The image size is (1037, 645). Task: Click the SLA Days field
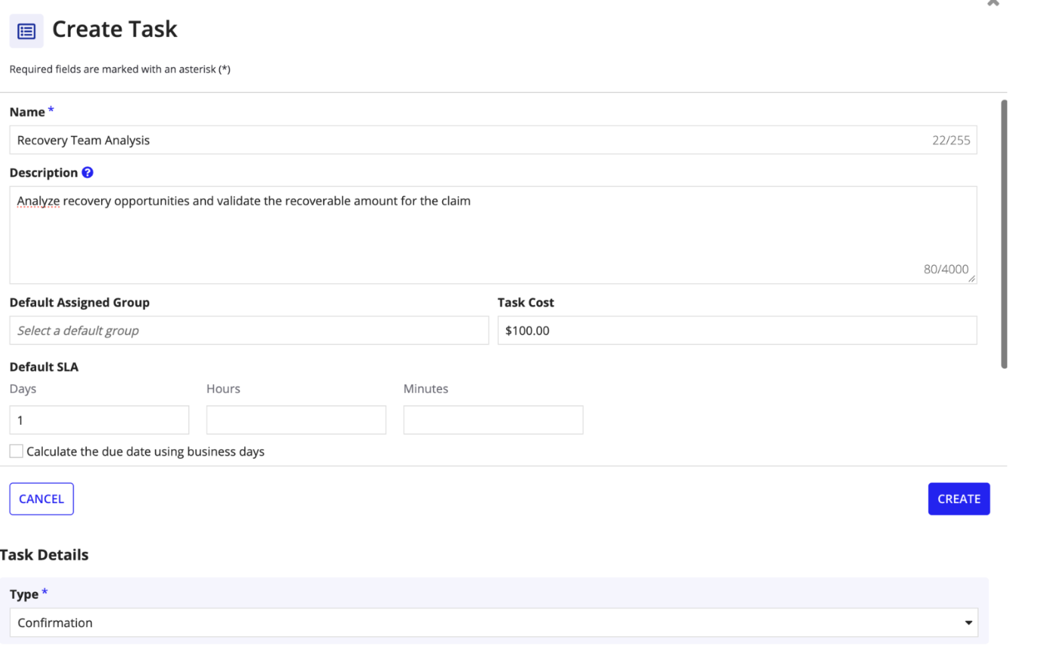pos(99,420)
